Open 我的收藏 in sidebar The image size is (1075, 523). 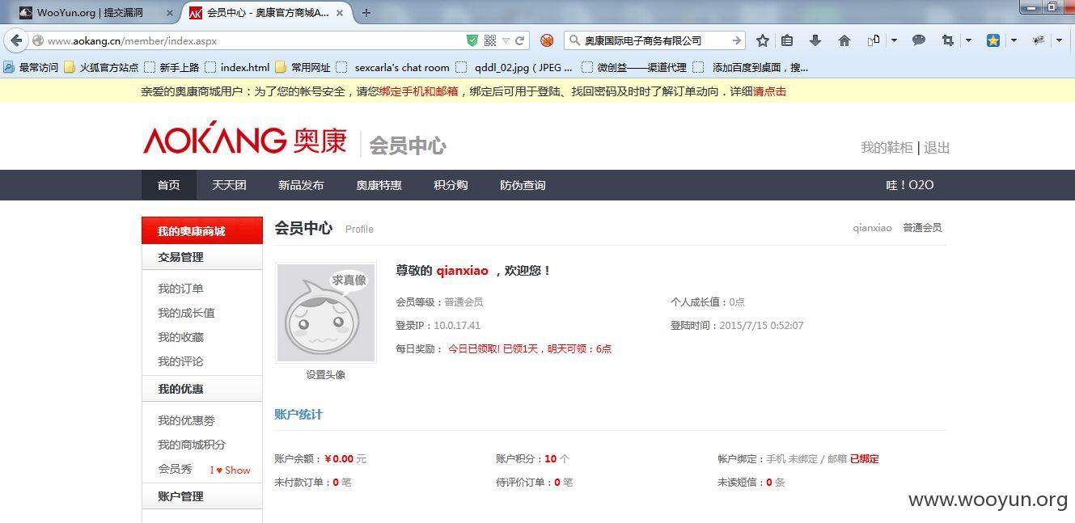tap(180, 337)
